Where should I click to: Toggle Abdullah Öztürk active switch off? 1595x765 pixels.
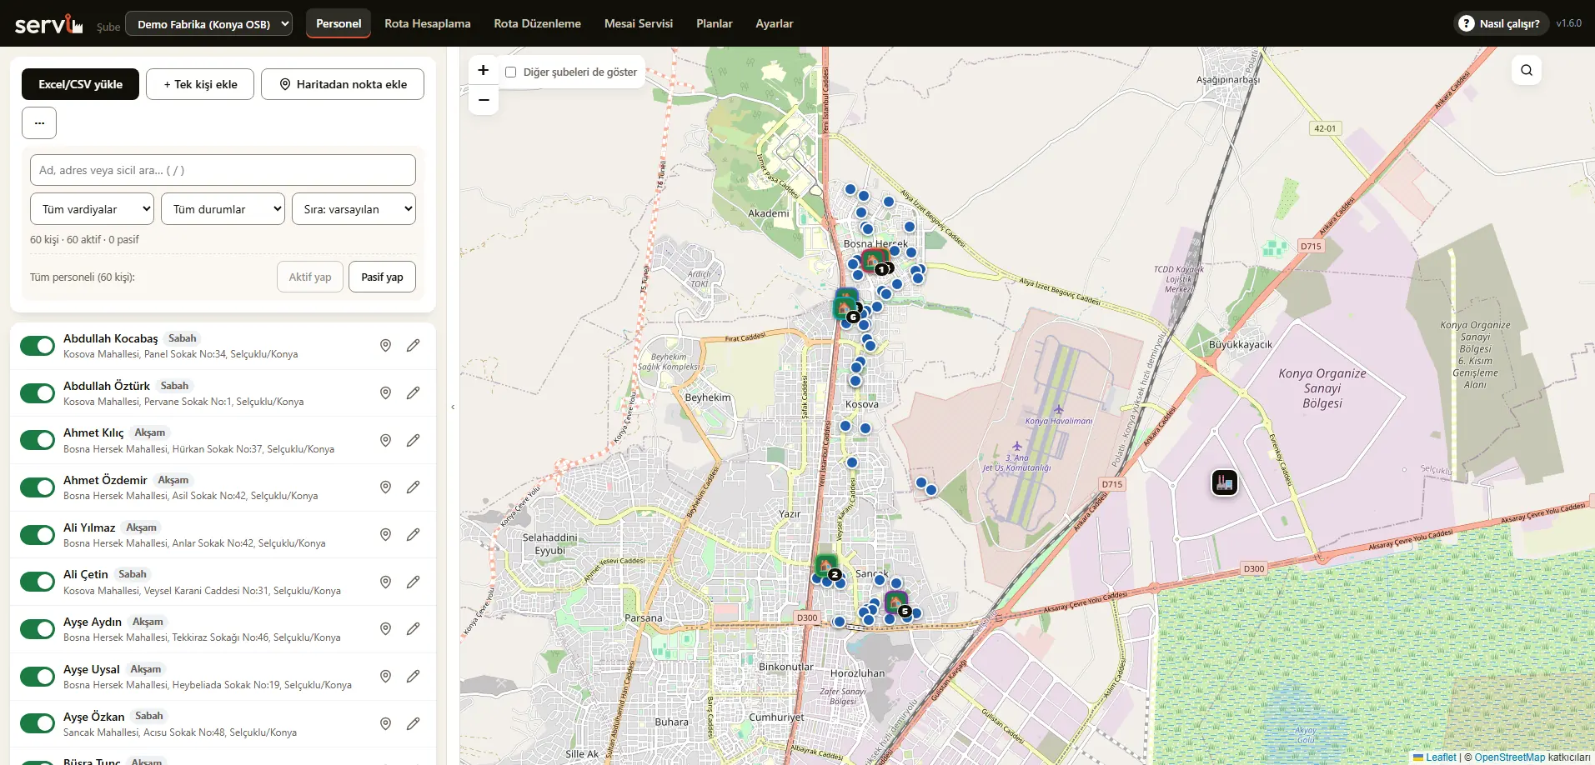pyautogui.click(x=38, y=392)
